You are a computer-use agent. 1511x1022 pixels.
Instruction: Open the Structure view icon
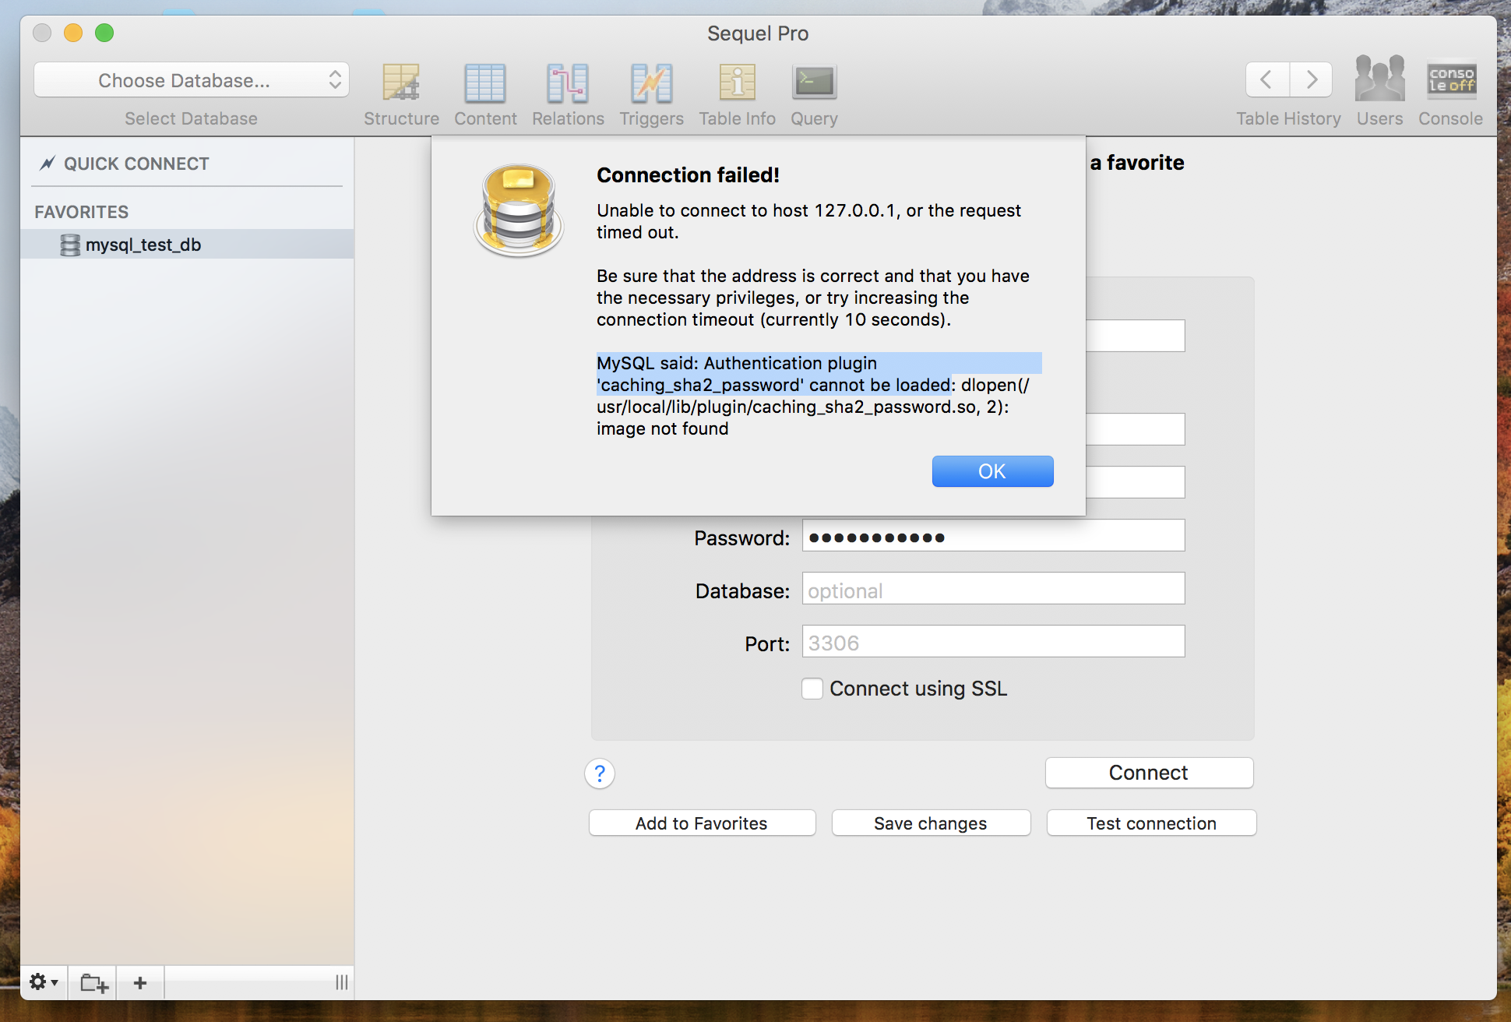pyautogui.click(x=401, y=83)
